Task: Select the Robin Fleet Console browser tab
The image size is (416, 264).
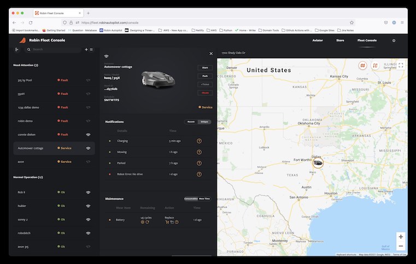Action: (x=58, y=13)
